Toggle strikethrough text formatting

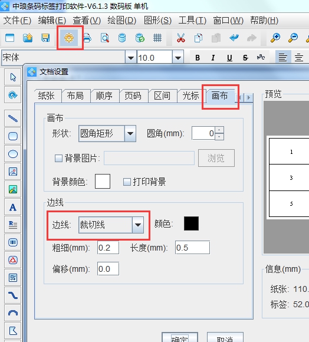pos(245,58)
